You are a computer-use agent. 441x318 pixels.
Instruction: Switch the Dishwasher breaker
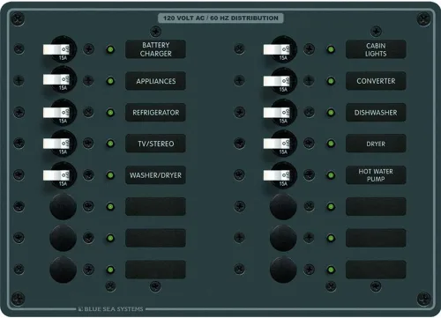(x=277, y=113)
